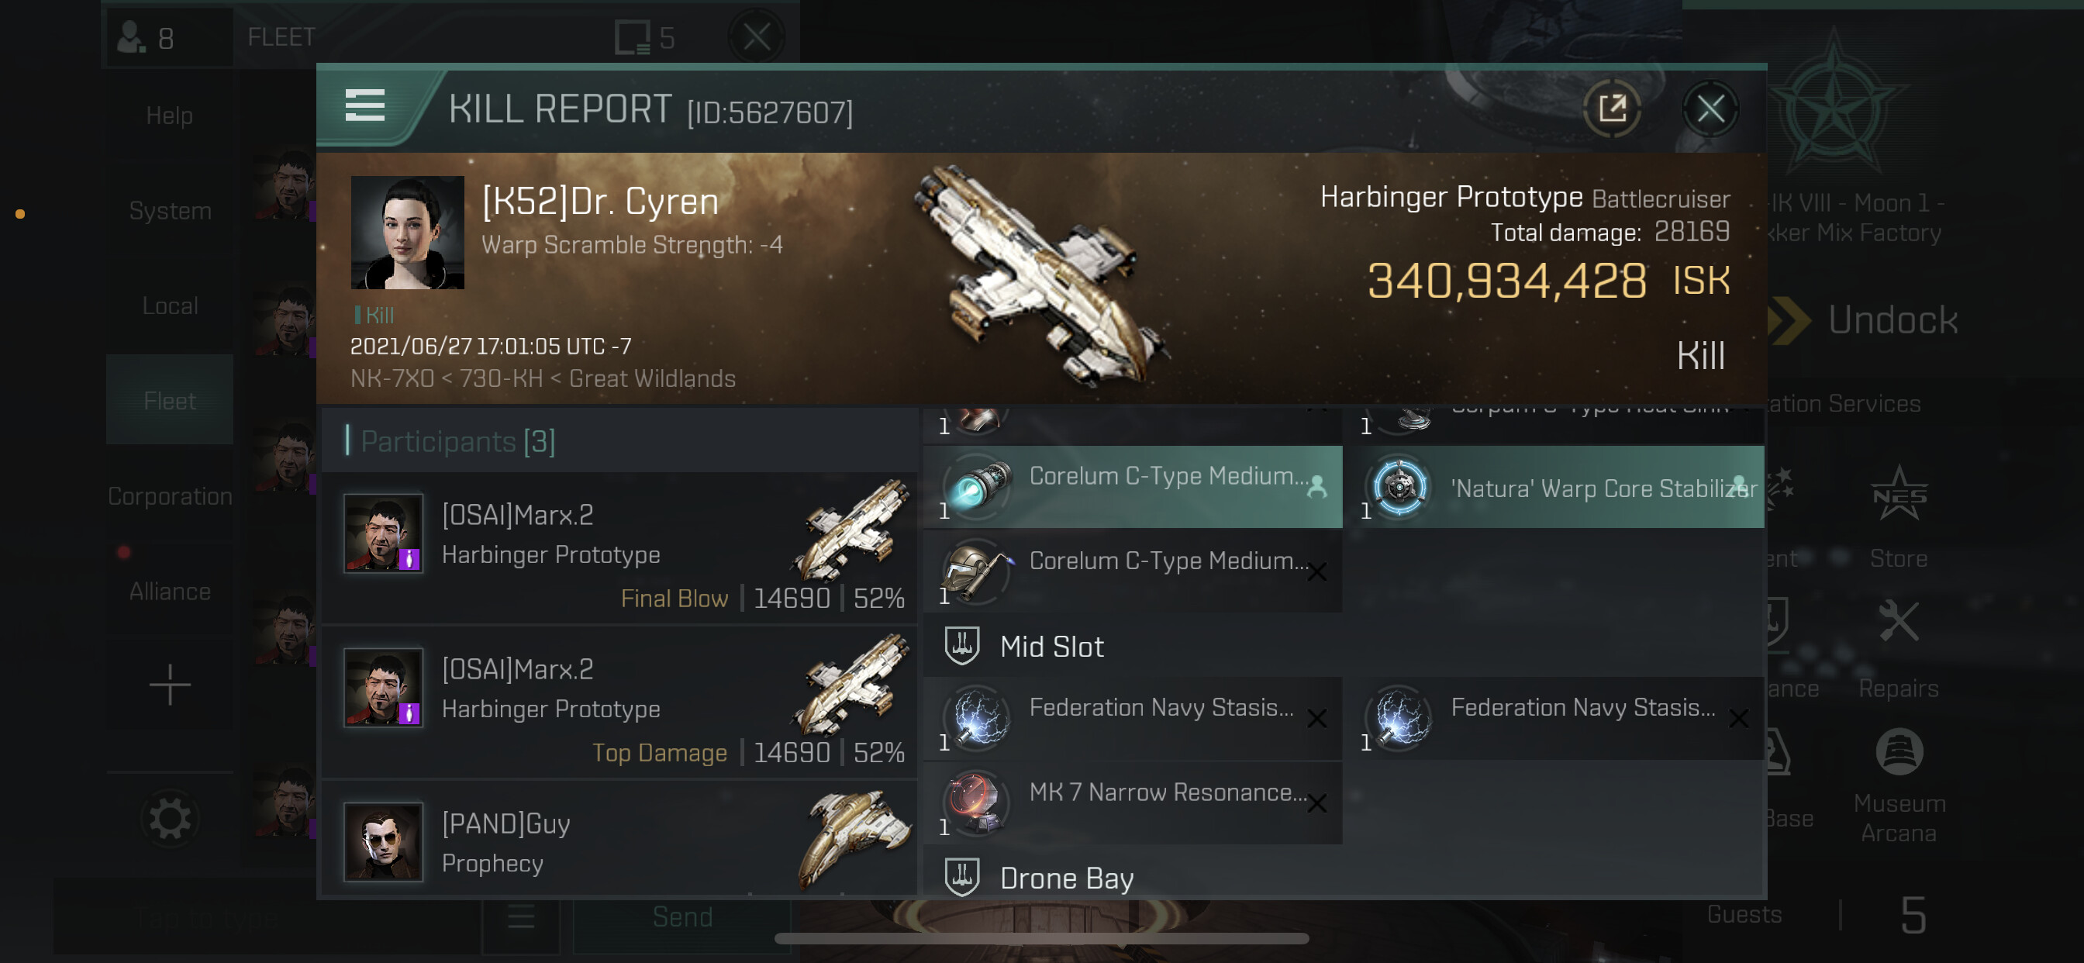
Task: Click the 'Natura' Warp Core Stabilizer module icon
Action: 1399,487
